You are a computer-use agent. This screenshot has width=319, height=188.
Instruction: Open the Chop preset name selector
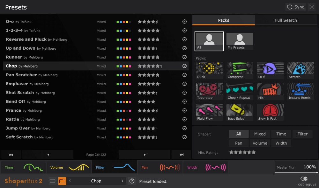click(x=96, y=181)
